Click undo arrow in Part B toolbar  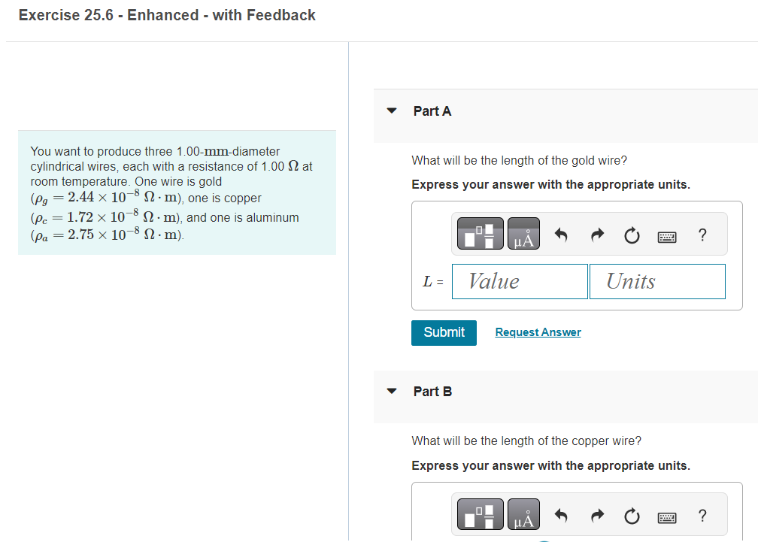561,516
